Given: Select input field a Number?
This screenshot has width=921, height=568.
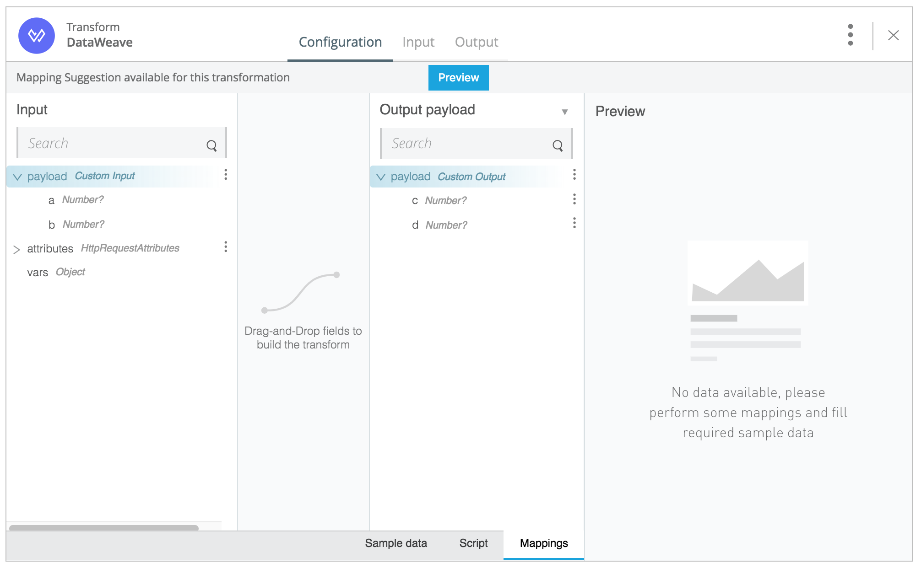Looking at the screenshot, I should (76, 200).
